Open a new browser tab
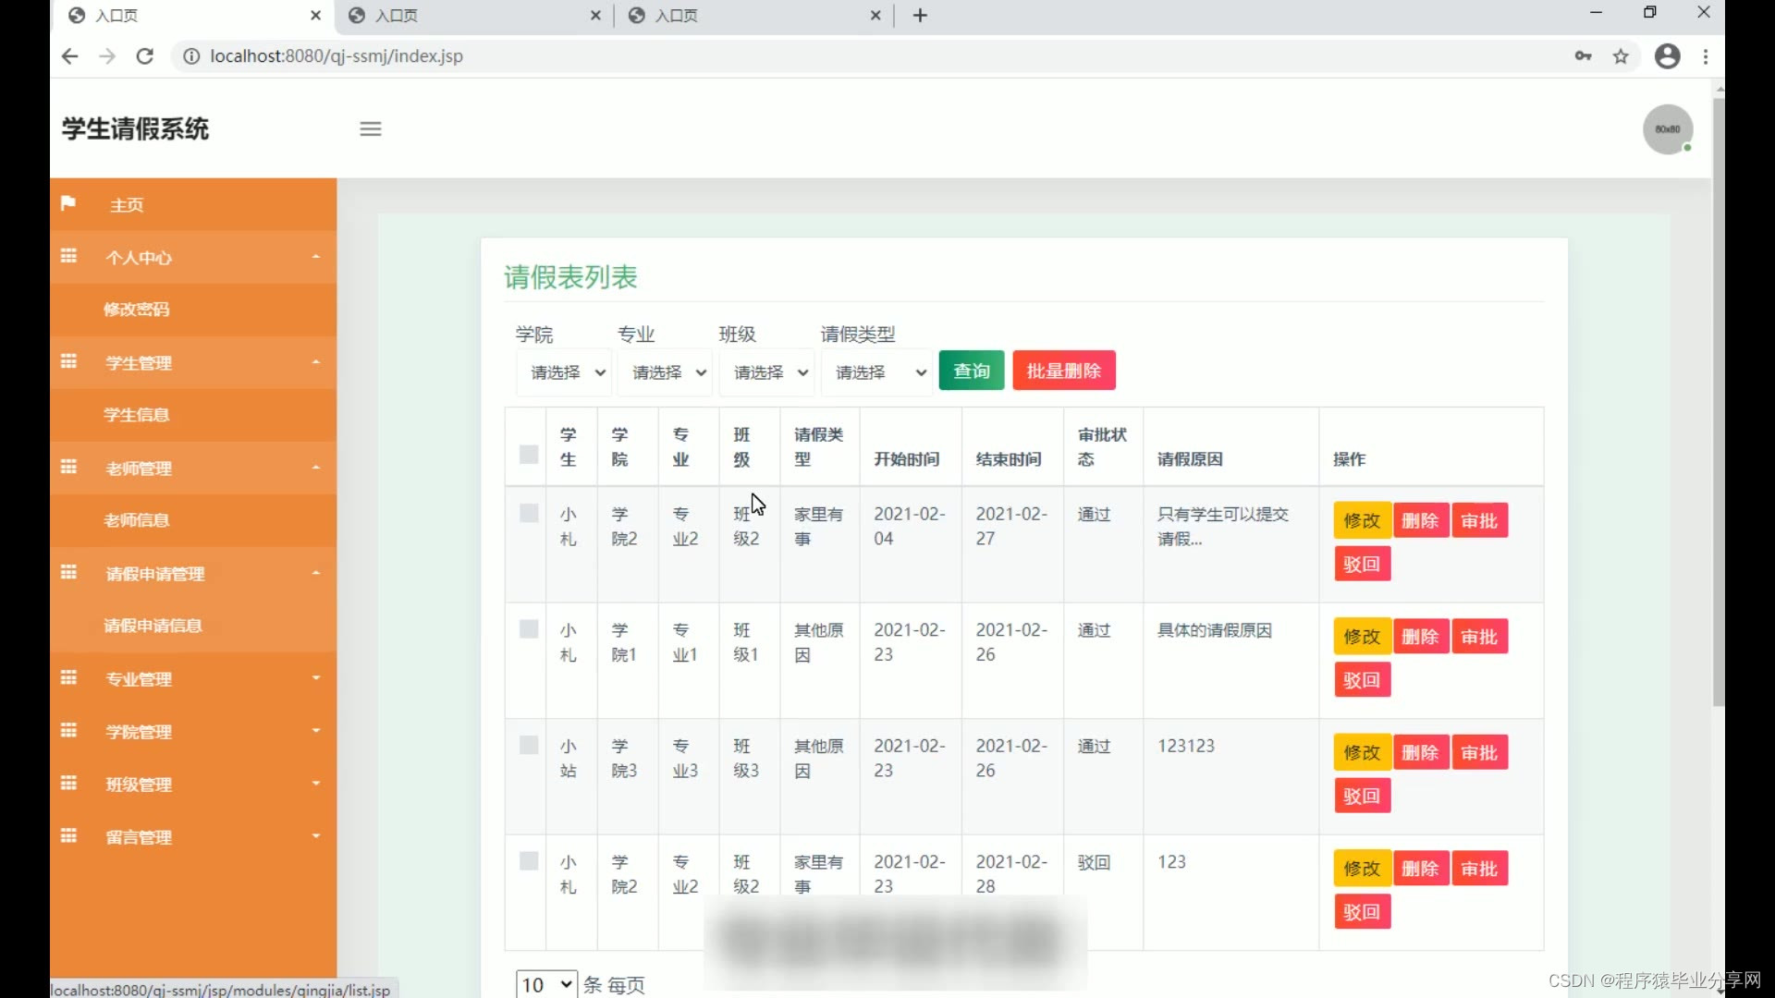The width and height of the screenshot is (1775, 998). pos(920,16)
